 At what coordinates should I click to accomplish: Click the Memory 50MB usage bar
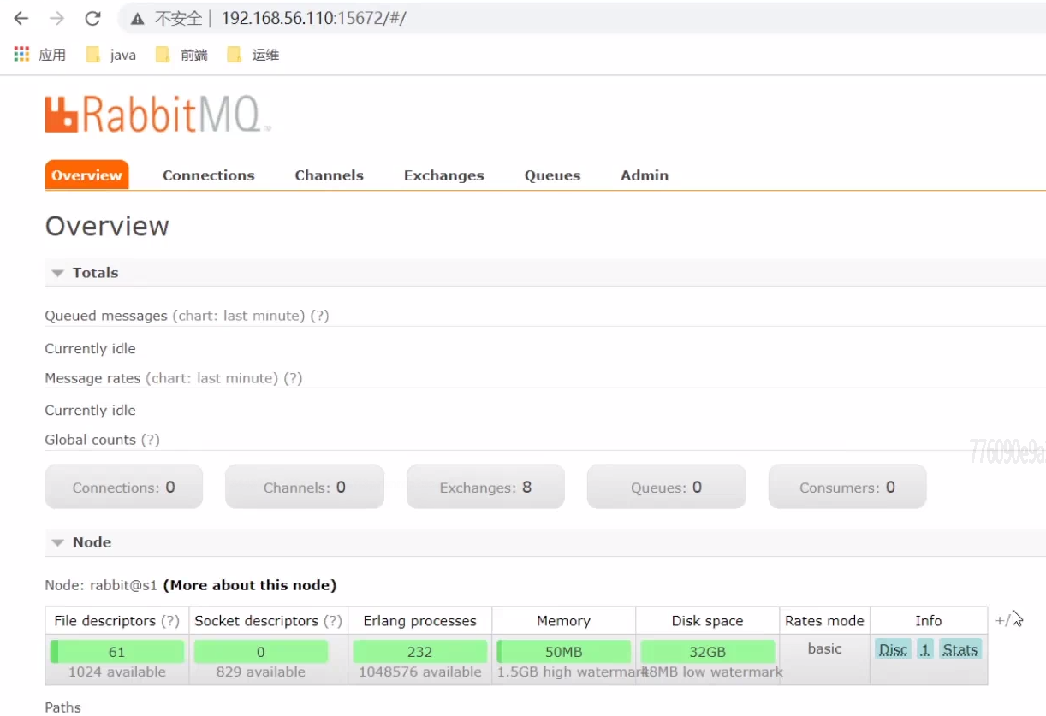(564, 651)
